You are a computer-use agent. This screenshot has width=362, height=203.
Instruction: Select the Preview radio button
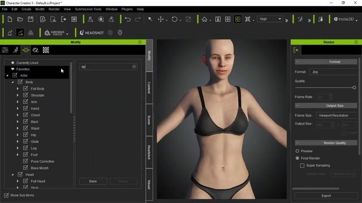pyautogui.click(x=297, y=151)
